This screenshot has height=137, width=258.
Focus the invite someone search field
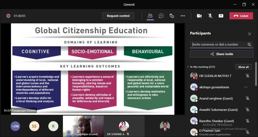(222, 44)
